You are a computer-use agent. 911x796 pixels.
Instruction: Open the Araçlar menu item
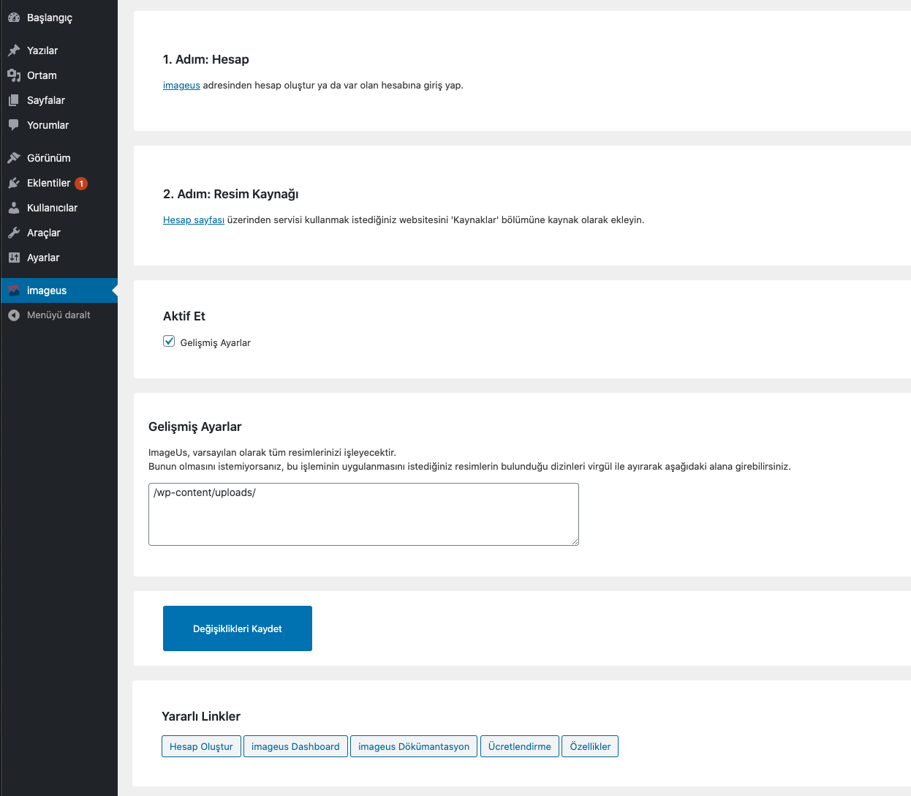[x=58, y=233]
